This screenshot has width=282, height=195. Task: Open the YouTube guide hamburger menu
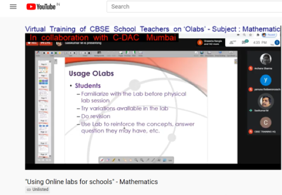click(13, 7)
